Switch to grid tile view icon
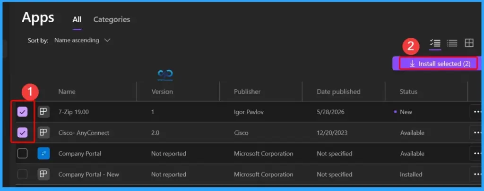The width and height of the screenshot is (484, 191). coord(469,43)
